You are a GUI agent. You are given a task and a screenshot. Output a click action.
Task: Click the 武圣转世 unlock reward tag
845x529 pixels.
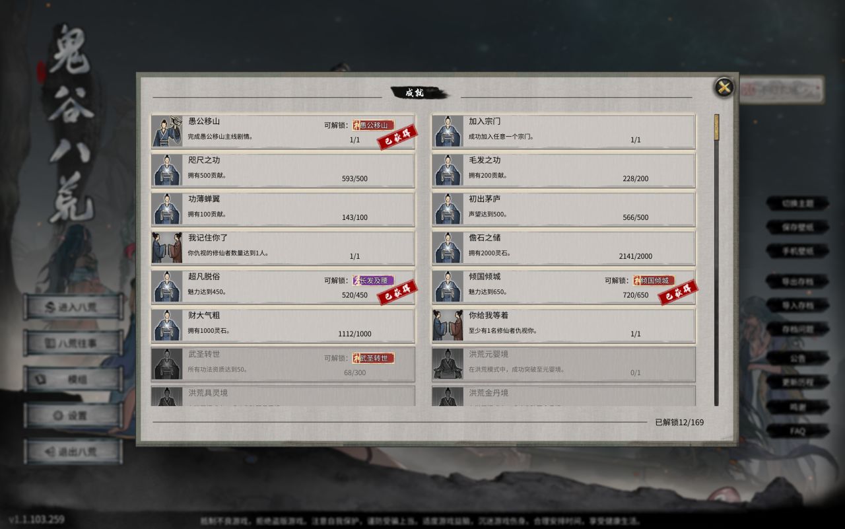[x=374, y=358]
